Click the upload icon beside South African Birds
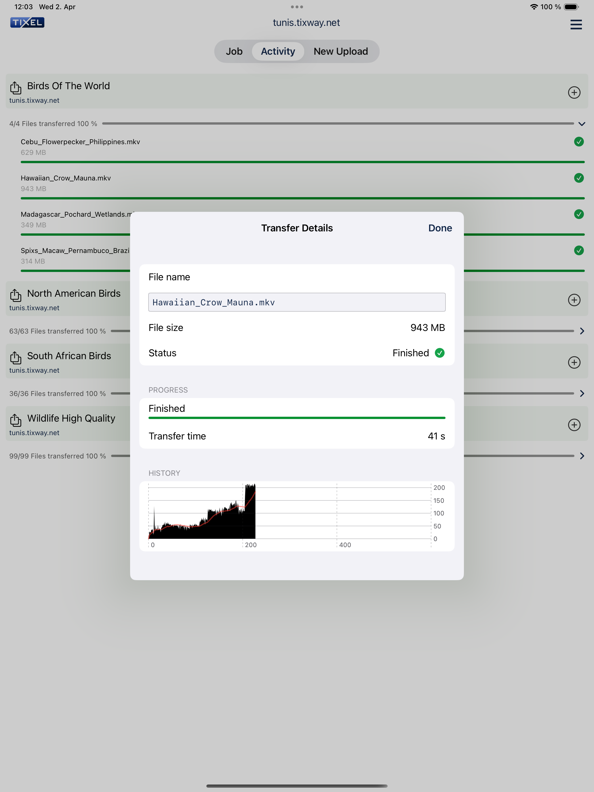The image size is (594, 792). 15,357
